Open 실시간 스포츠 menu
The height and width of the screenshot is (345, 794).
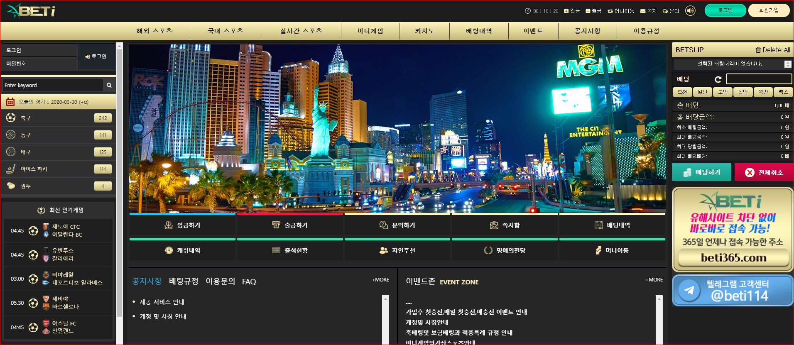click(301, 31)
